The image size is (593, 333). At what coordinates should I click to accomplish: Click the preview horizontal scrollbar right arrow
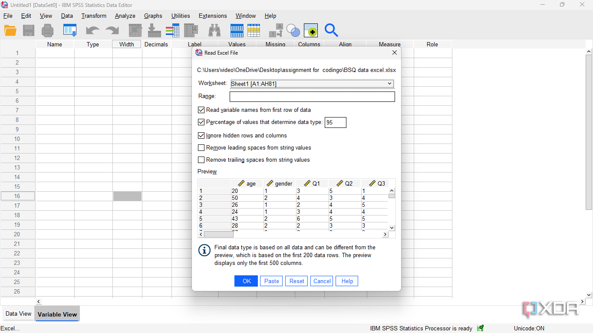[385, 235]
